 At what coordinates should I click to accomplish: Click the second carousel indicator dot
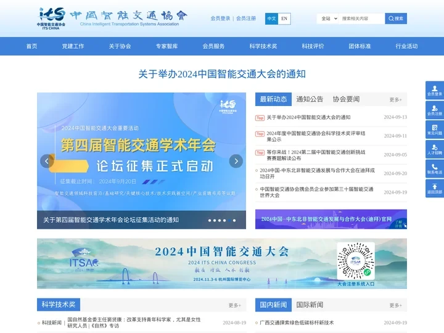pyautogui.click(x=215, y=220)
